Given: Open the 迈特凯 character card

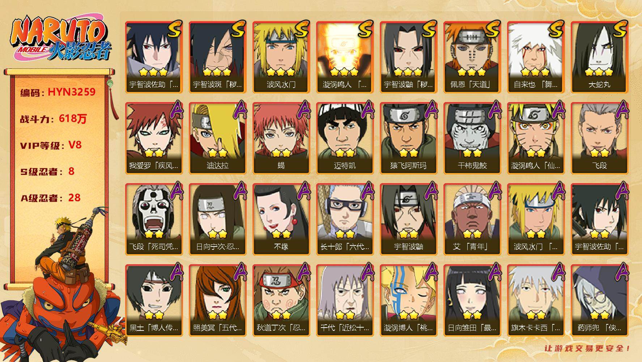Looking at the screenshot, I should (x=344, y=138).
